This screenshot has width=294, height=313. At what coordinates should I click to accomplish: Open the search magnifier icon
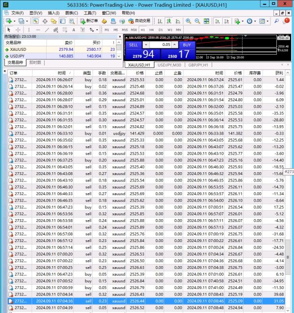pyautogui.click(x=276, y=21)
